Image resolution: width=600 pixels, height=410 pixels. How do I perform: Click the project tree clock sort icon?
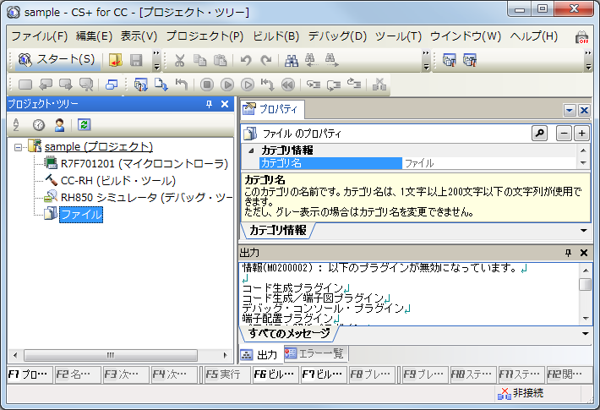click(39, 125)
